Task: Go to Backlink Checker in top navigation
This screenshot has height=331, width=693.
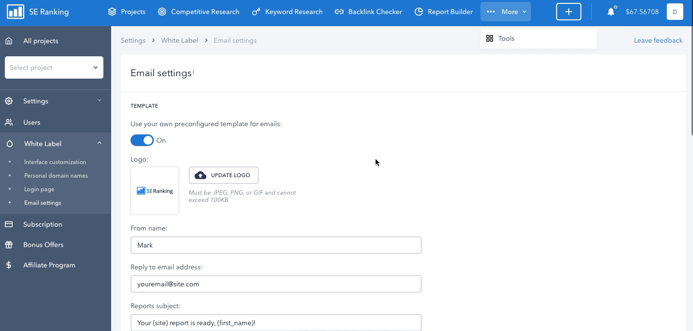Action: click(x=368, y=12)
